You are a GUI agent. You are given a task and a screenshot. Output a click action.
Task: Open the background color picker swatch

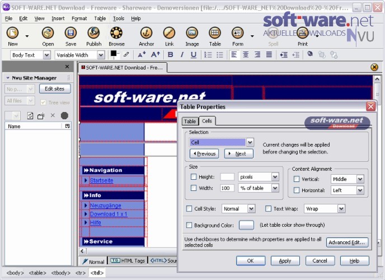[x=246, y=225]
